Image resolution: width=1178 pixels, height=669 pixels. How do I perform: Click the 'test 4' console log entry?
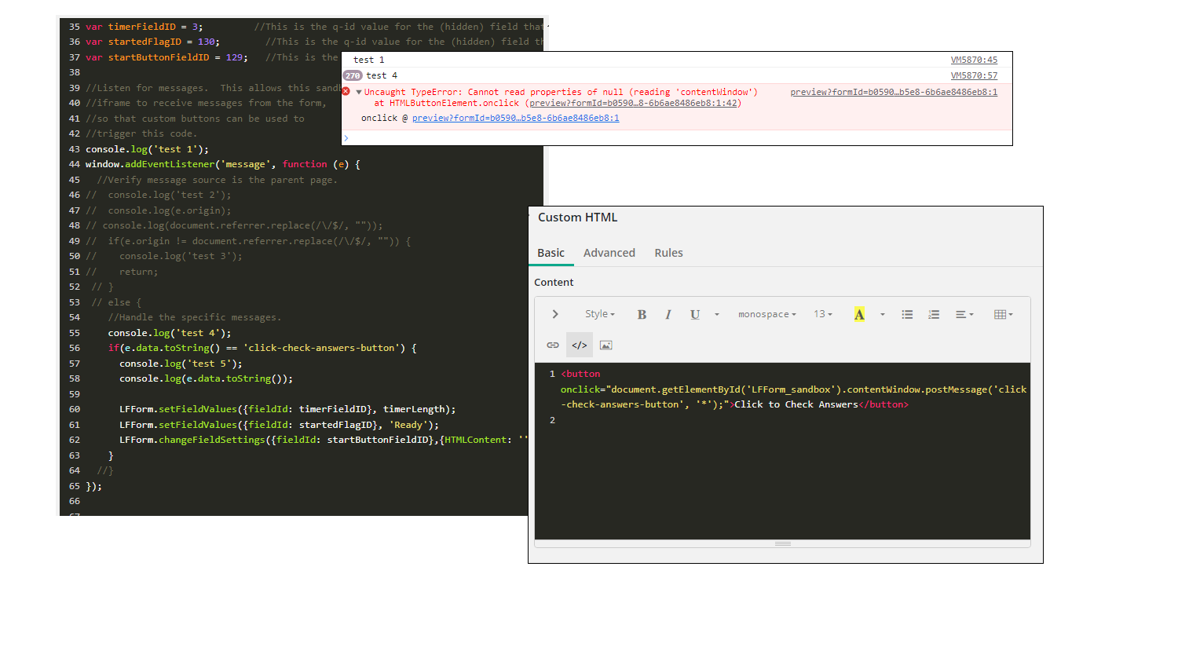(x=382, y=75)
